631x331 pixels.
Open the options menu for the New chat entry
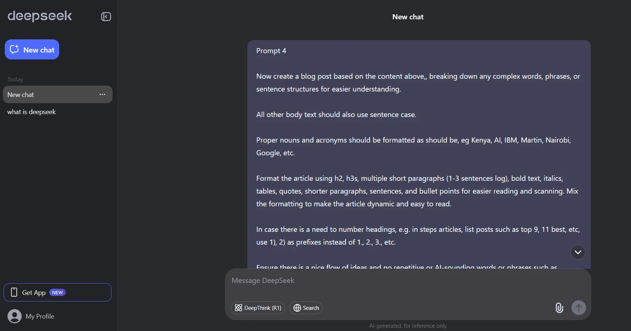click(102, 94)
